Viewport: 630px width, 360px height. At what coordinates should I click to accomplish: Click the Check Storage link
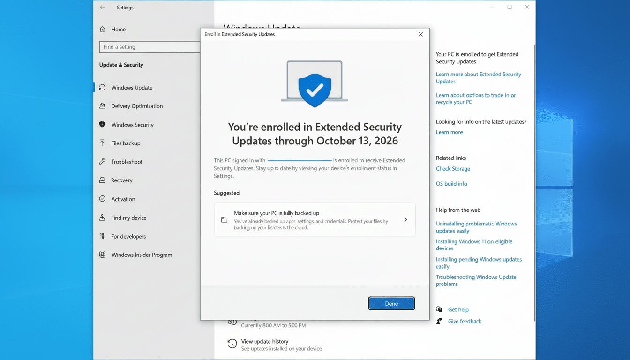(453, 168)
